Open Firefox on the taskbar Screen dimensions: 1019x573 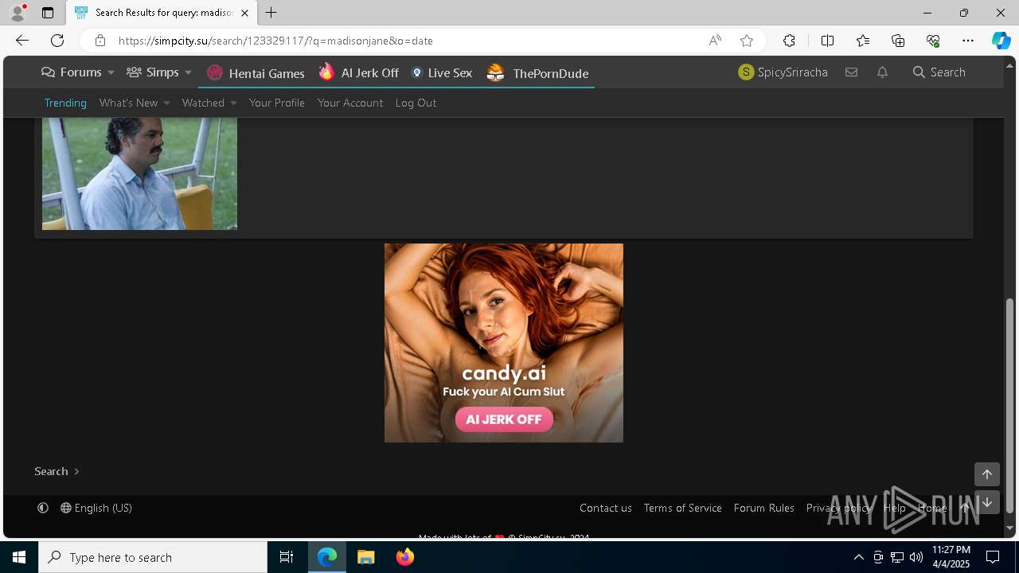405,557
